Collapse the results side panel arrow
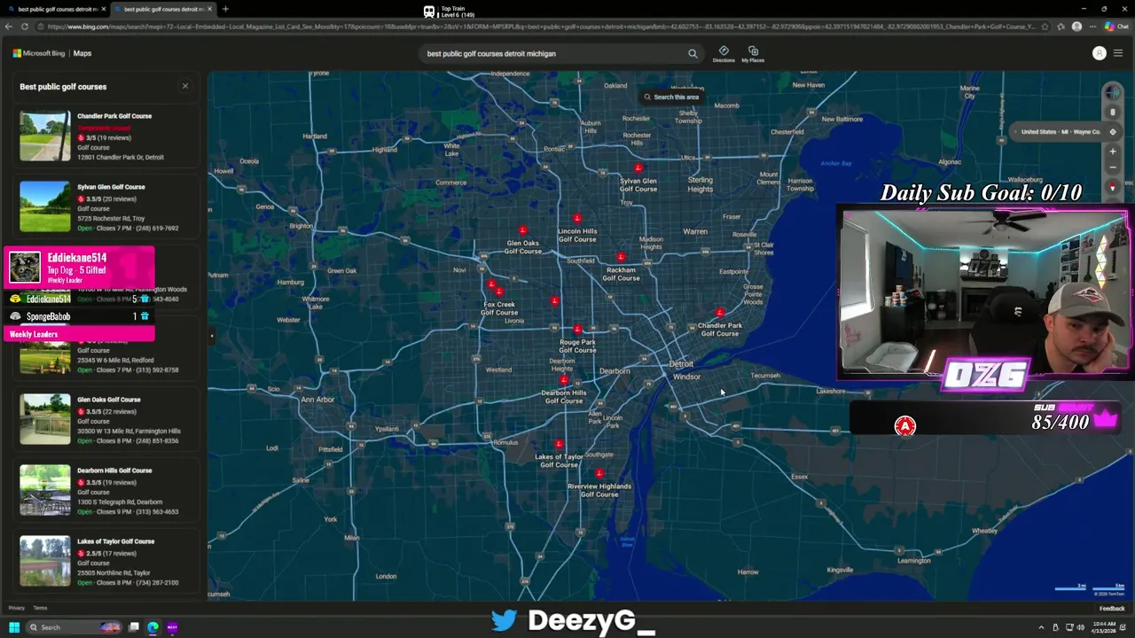Screen dimensions: 1135x638 (211, 336)
